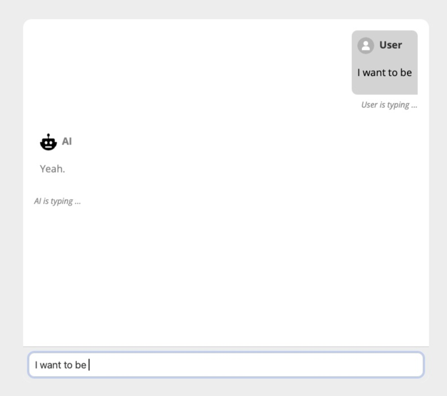Image resolution: width=447 pixels, height=396 pixels.
Task: Click the "AI" name label beside the robot
Action: pos(67,141)
